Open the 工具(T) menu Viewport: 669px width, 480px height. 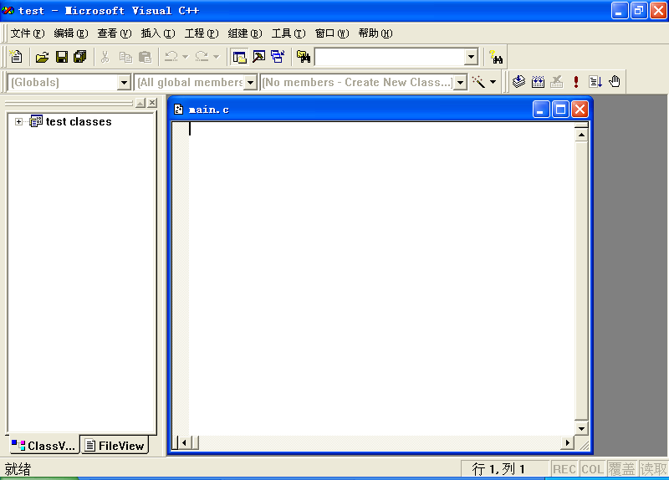click(x=289, y=33)
